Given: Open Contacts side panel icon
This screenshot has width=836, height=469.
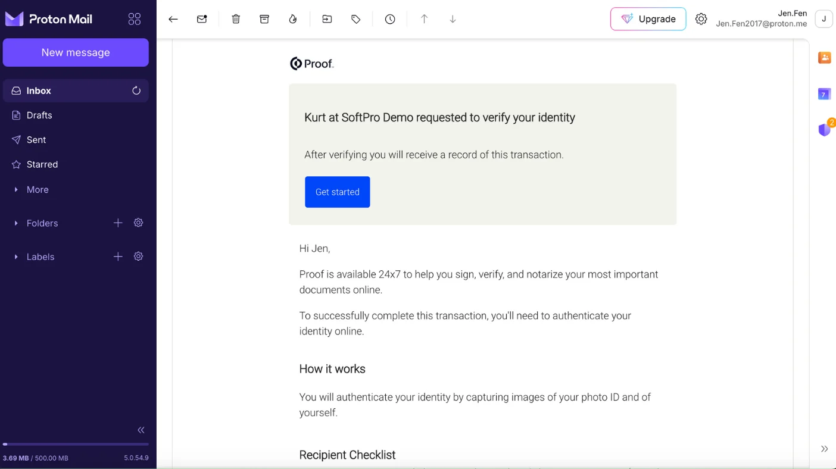Looking at the screenshot, I should (x=824, y=57).
